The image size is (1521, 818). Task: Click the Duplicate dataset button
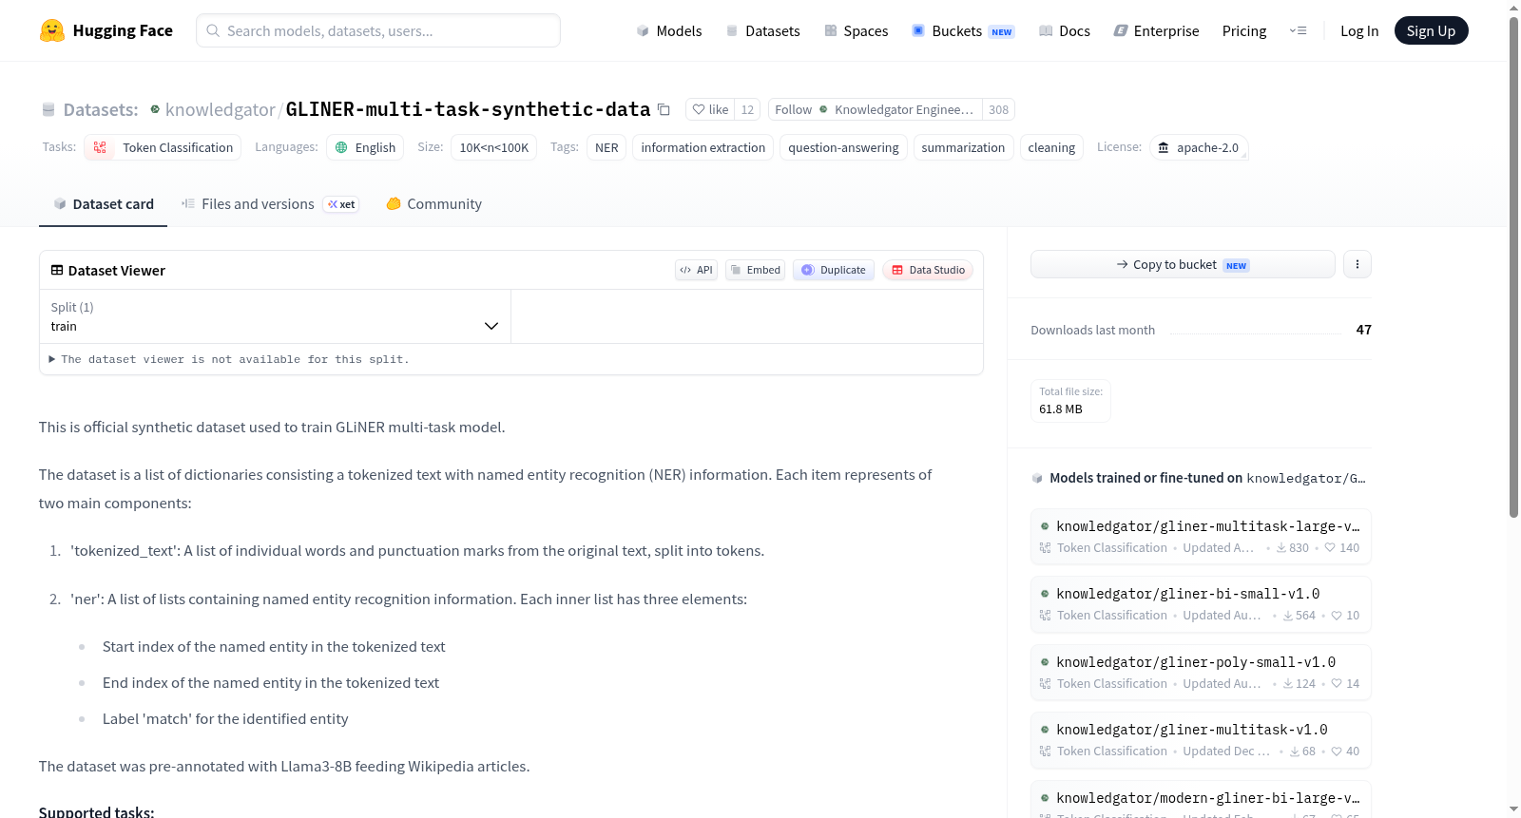pos(834,270)
